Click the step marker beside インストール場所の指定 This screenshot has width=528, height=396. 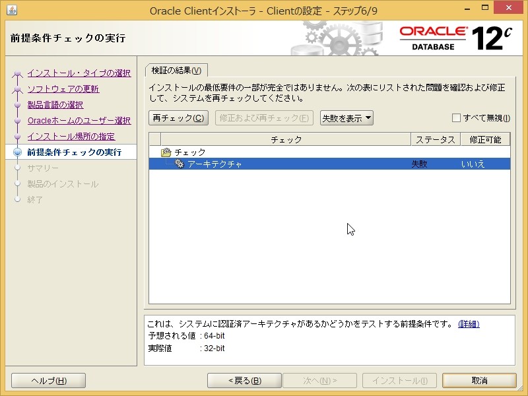pos(16,136)
